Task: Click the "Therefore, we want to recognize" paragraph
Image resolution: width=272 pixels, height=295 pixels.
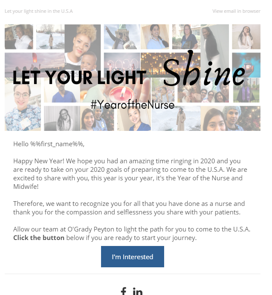Action: 129,208
